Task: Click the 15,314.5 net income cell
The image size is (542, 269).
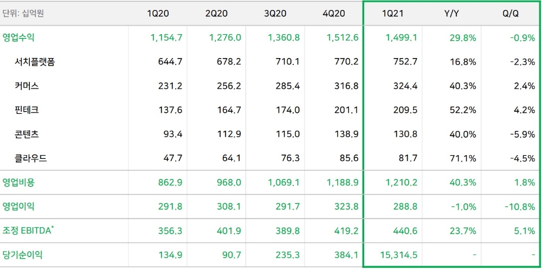Action: [x=397, y=255]
